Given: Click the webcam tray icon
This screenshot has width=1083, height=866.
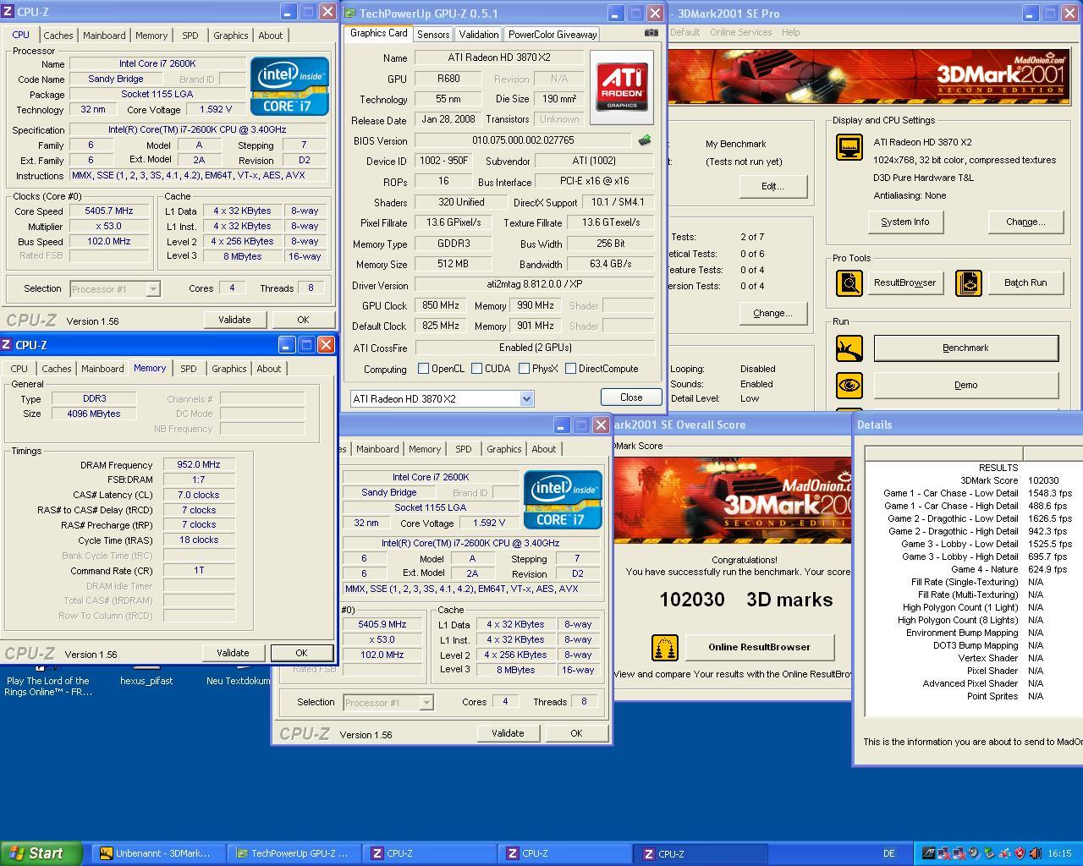Looking at the screenshot, I should [975, 853].
